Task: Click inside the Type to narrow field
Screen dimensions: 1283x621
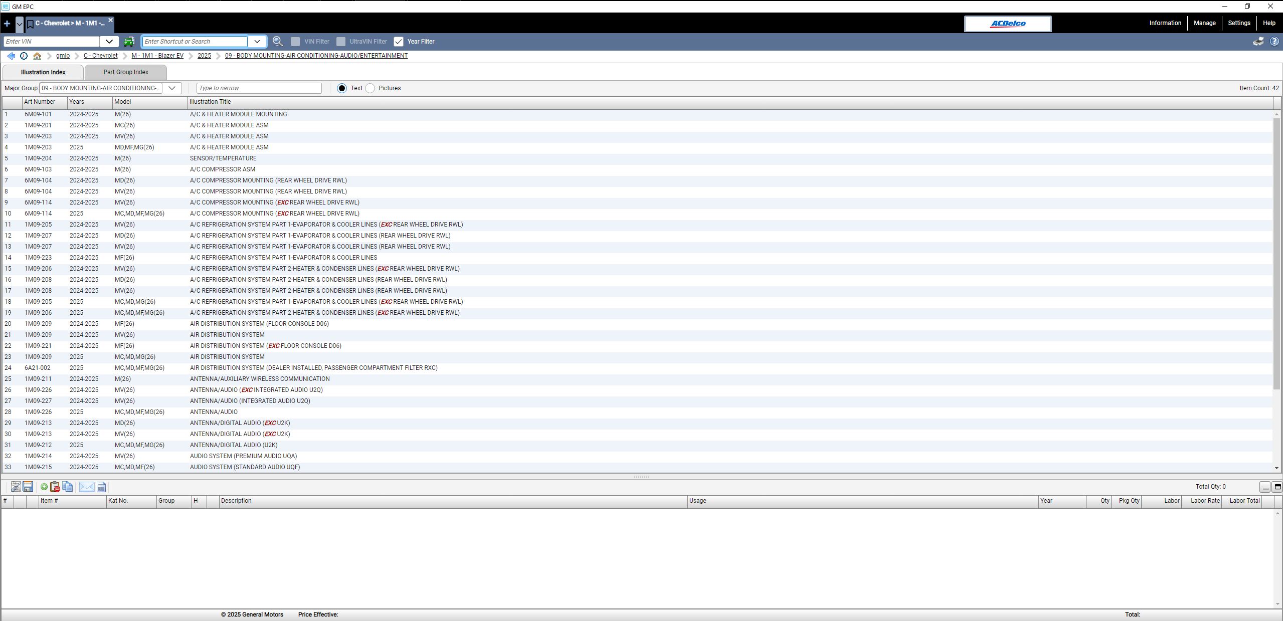Action: pos(258,88)
